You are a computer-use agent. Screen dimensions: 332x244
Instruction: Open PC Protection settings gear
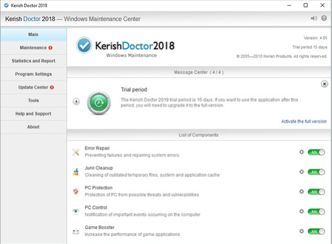[301, 192]
